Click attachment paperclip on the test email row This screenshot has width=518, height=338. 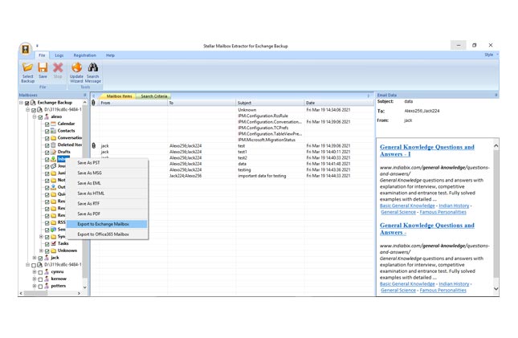(94, 145)
